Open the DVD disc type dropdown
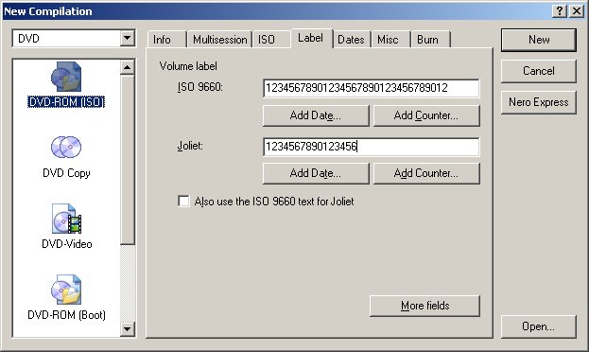 128,39
